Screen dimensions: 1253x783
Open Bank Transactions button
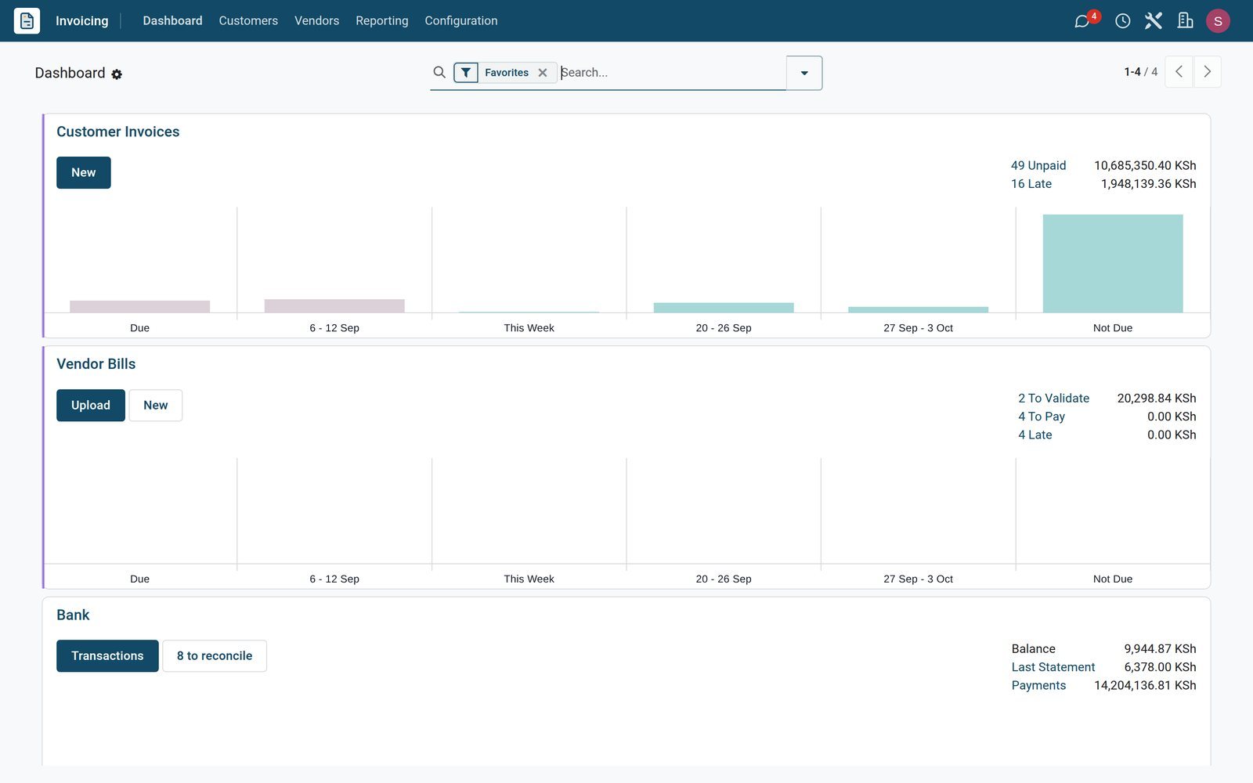pos(107,656)
